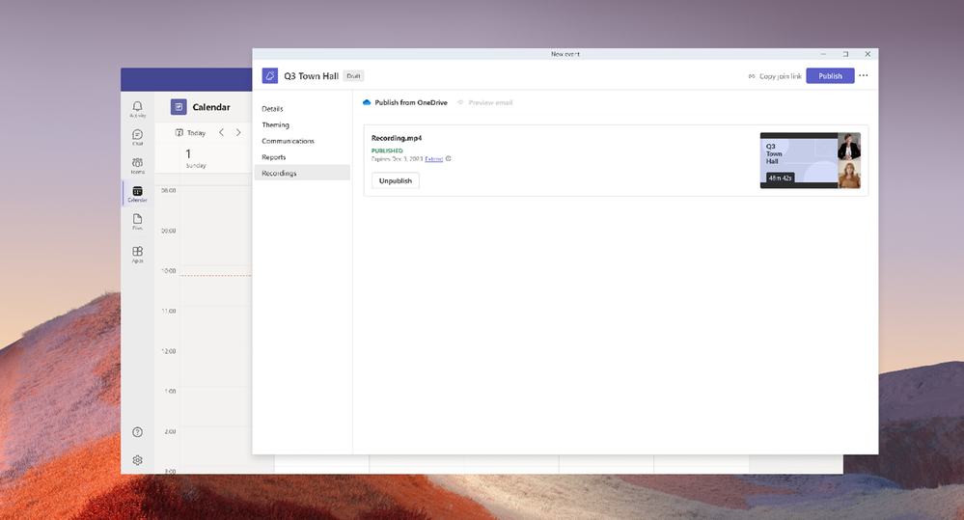The height and width of the screenshot is (520, 964).
Task: Click the Q3 Town Hall event icon
Action: tap(270, 75)
